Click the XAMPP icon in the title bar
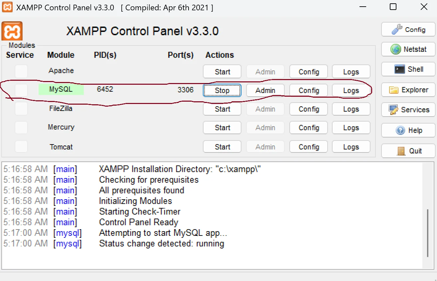This screenshot has width=437, height=281. 7,7
